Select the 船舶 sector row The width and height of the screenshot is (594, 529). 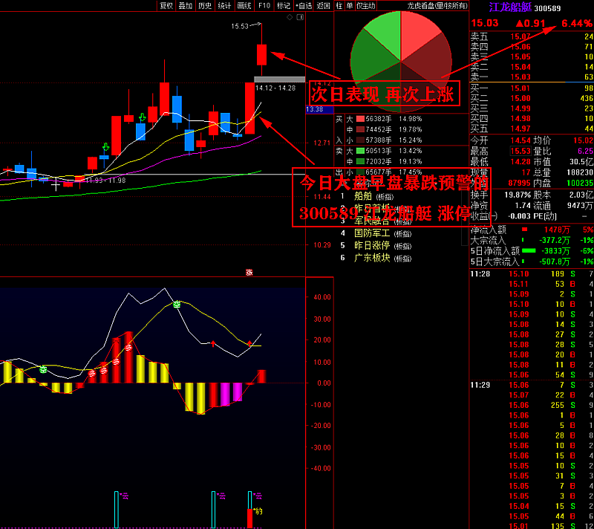[363, 196]
